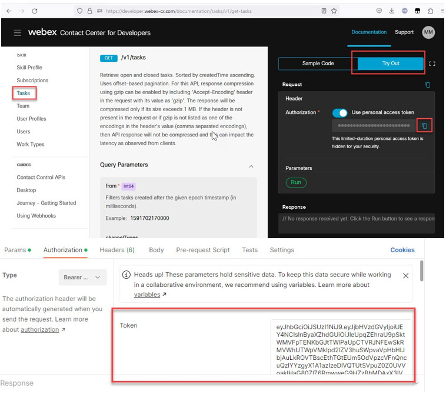The image size is (446, 394).
Task: Open Users in the sidebar
Action: coord(24,131)
